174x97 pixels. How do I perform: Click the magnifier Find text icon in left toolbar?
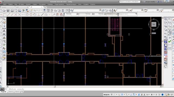[x=4, y=41]
